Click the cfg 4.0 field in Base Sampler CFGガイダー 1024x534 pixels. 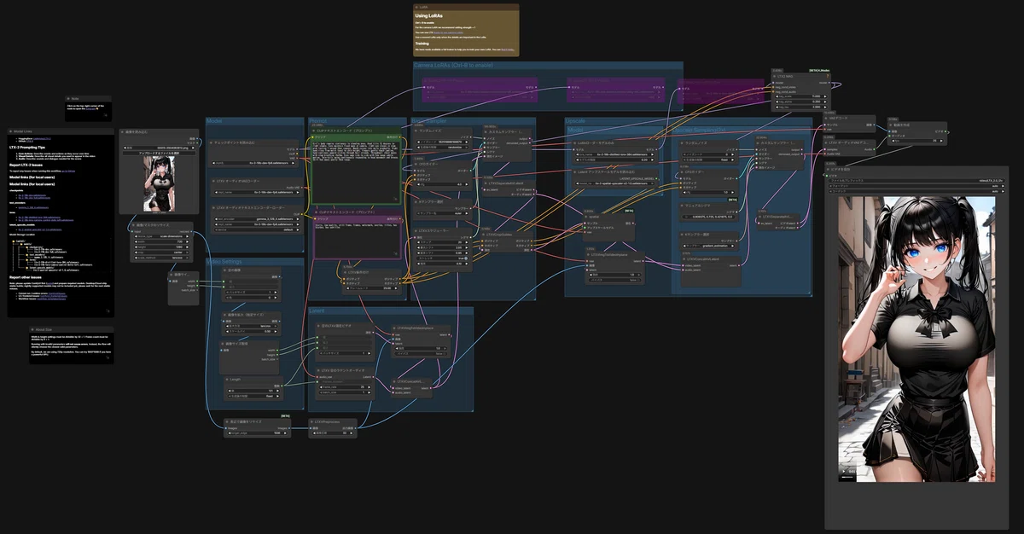(x=442, y=184)
